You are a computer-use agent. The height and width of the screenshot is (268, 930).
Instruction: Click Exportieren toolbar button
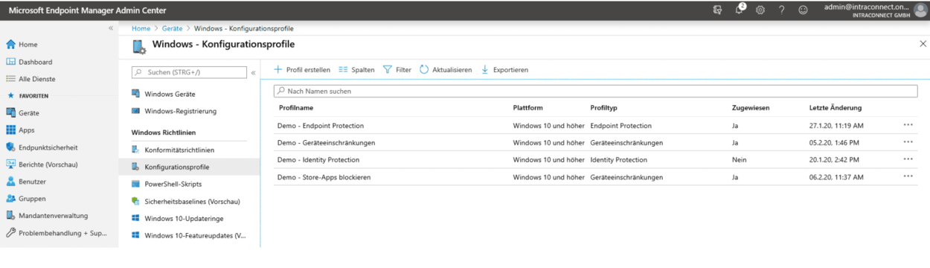click(504, 69)
